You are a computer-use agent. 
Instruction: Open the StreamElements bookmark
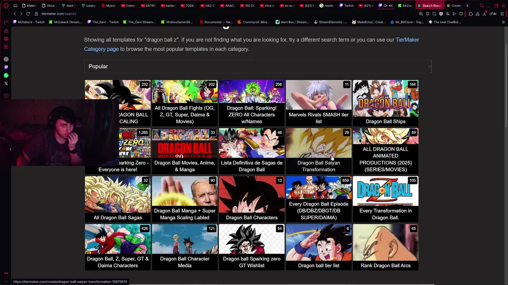[x=330, y=22]
